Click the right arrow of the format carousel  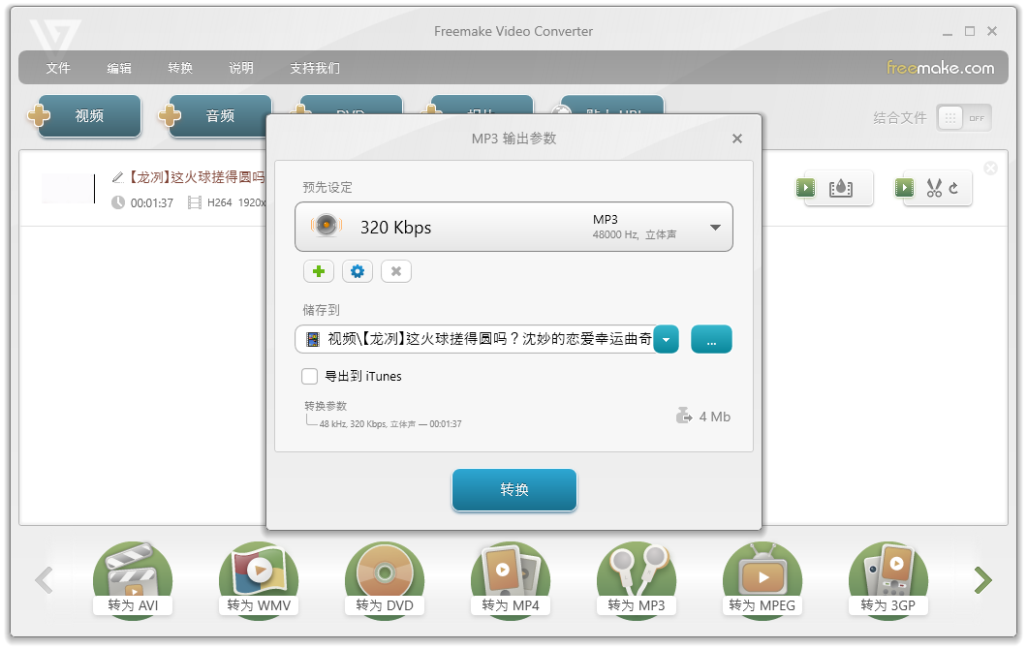coord(982,579)
